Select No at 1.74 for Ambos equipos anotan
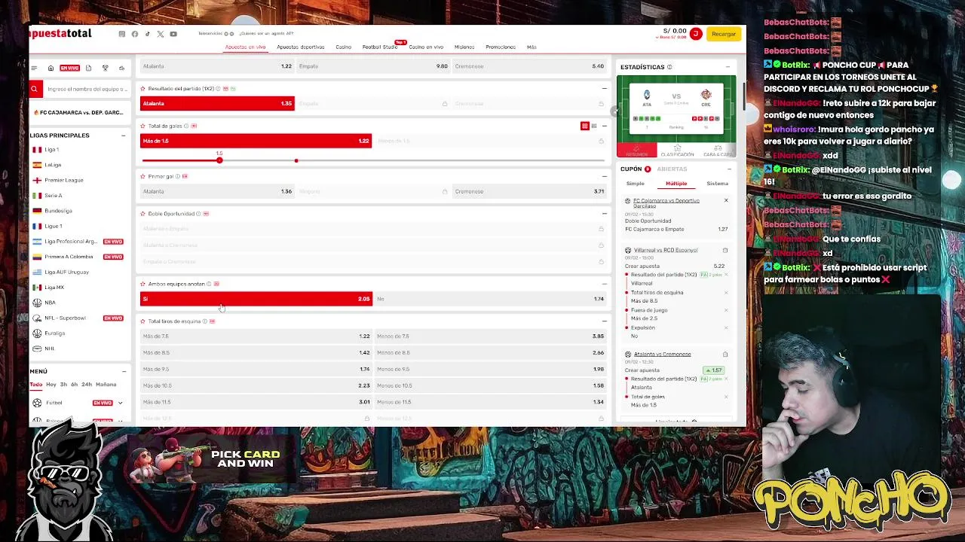The image size is (965, 542). (x=490, y=299)
